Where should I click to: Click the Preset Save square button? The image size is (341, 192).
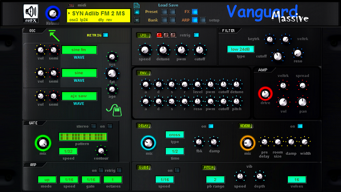(x=173, y=12)
